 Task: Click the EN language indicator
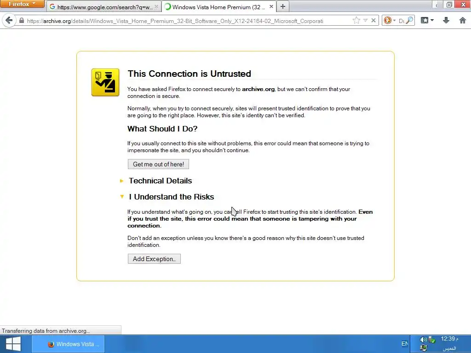405,344
